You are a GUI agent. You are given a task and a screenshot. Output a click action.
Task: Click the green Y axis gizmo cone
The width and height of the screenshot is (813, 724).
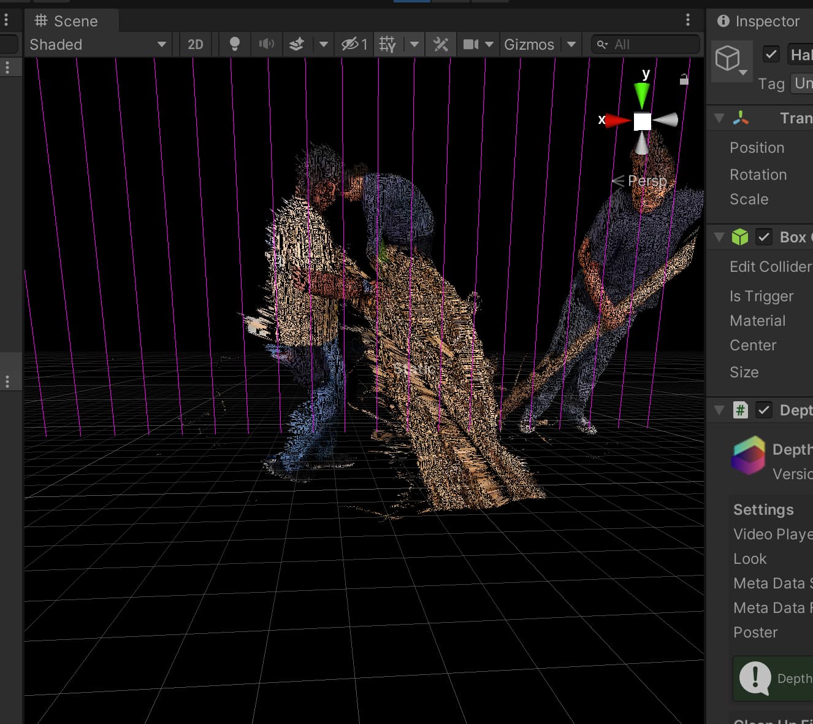pos(642,94)
